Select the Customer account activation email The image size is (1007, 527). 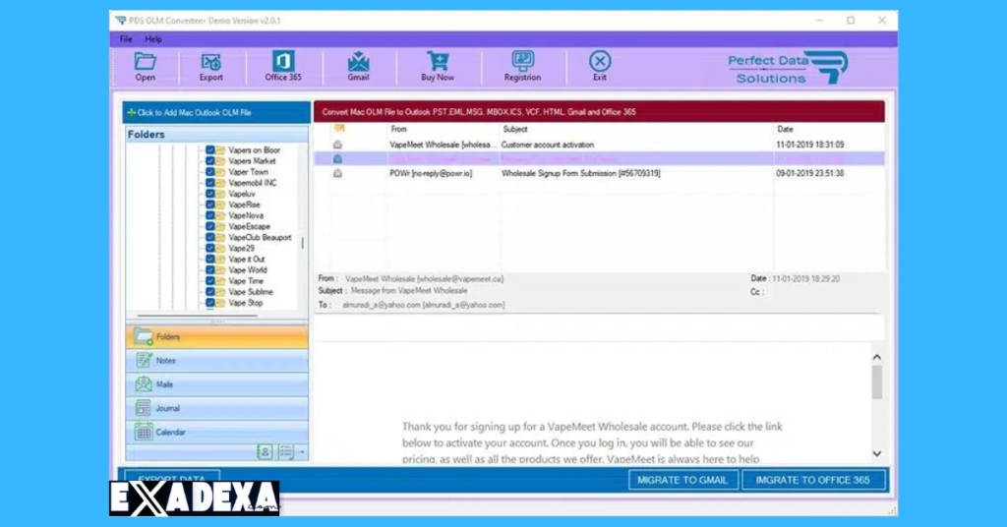tap(599, 146)
